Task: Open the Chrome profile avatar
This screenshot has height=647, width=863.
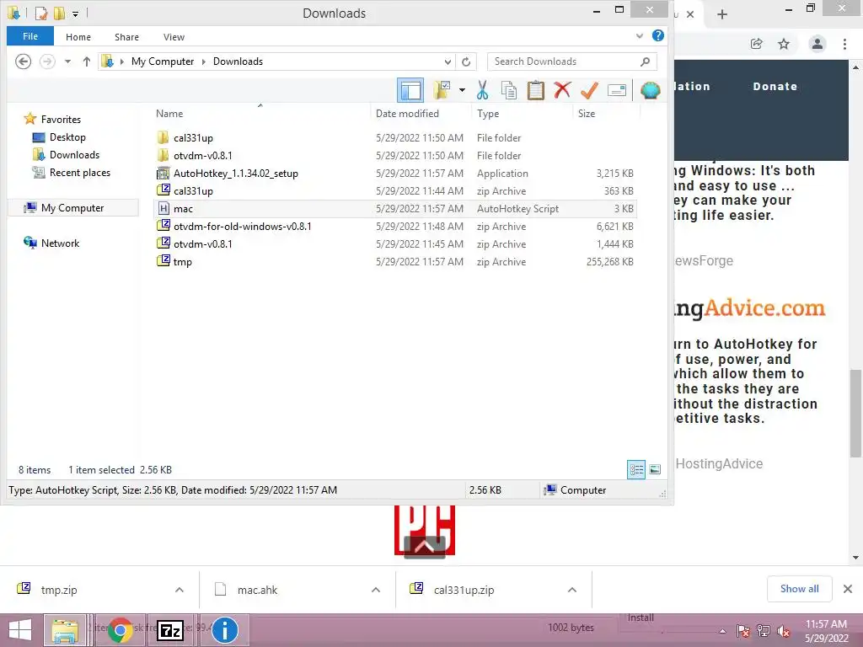Action: click(x=817, y=44)
